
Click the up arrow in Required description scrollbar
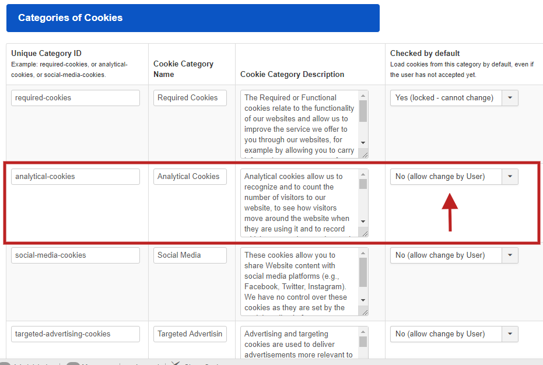(363, 96)
